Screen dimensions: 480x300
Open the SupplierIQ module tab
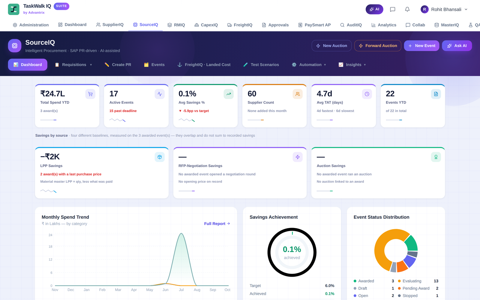[x=110, y=25]
